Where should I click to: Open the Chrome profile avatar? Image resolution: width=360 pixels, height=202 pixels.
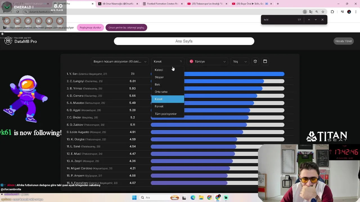349,12
